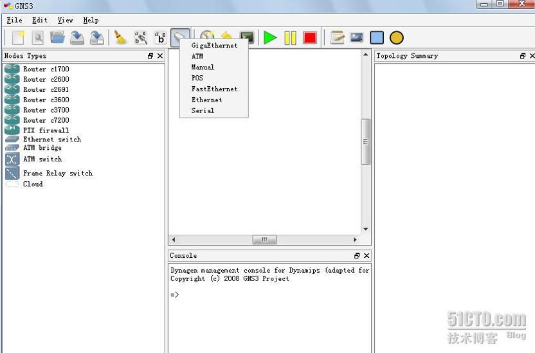This screenshot has width=535, height=353.
Task: Choose ATM link type from popup
Action: click(214, 57)
